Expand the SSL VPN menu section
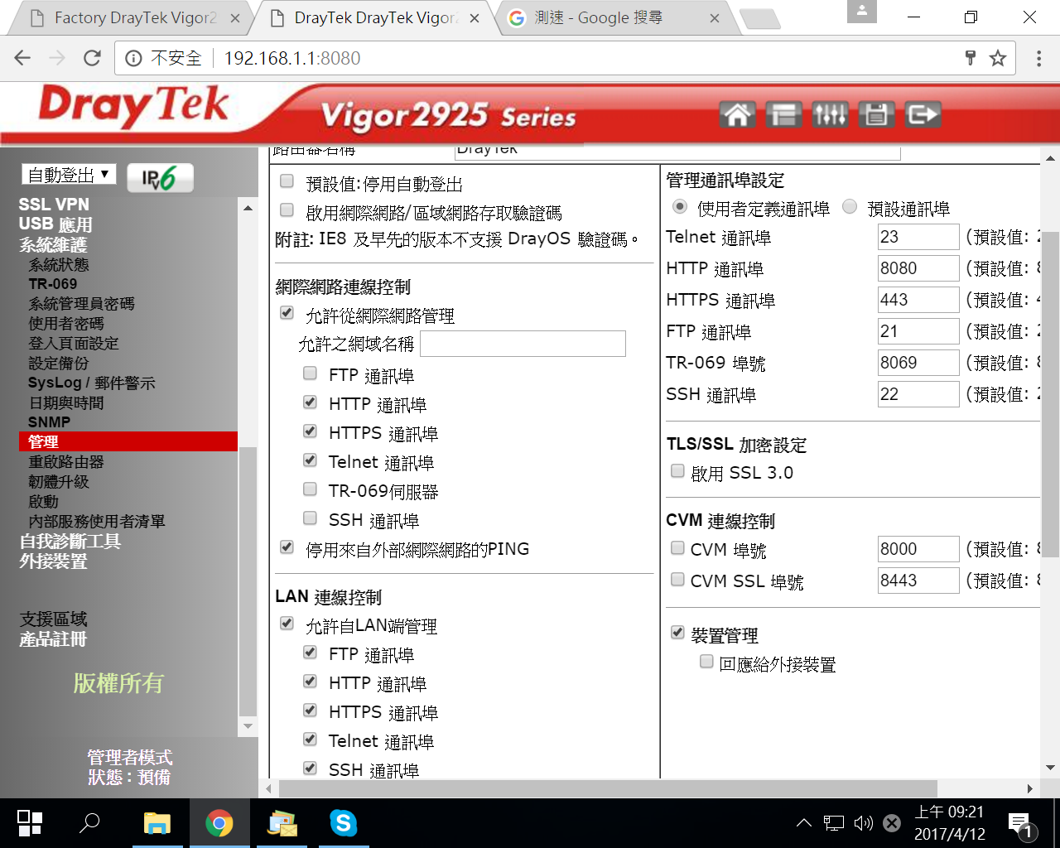1060x848 pixels. click(54, 205)
